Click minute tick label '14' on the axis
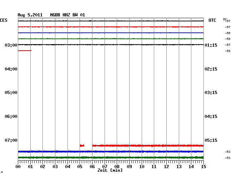Viewport: 232px width, 176px height. (191, 167)
